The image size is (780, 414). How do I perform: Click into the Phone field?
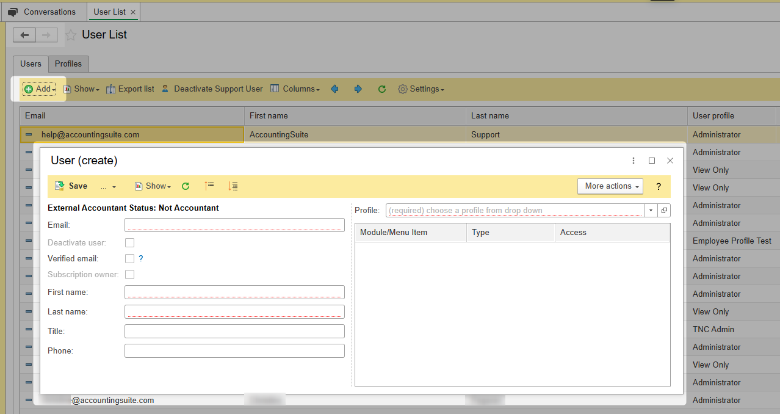pos(234,351)
